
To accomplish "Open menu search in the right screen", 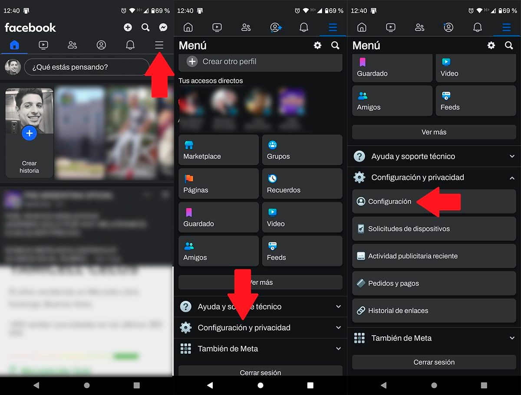I will tap(509, 45).
